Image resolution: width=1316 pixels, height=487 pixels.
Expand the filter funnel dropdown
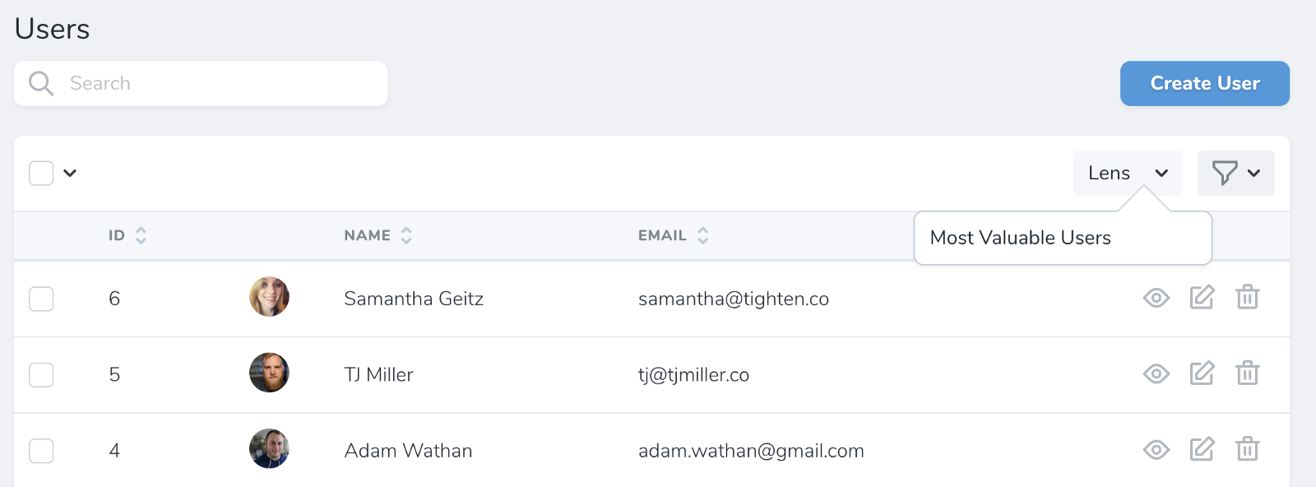coord(1235,174)
